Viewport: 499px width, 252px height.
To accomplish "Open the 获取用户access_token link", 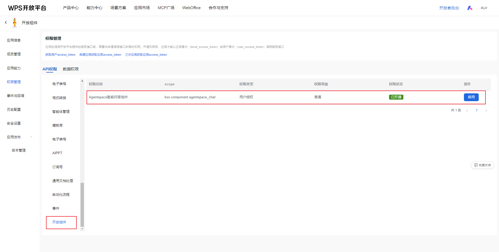I will pyautogui.click(x=60, y=55).
